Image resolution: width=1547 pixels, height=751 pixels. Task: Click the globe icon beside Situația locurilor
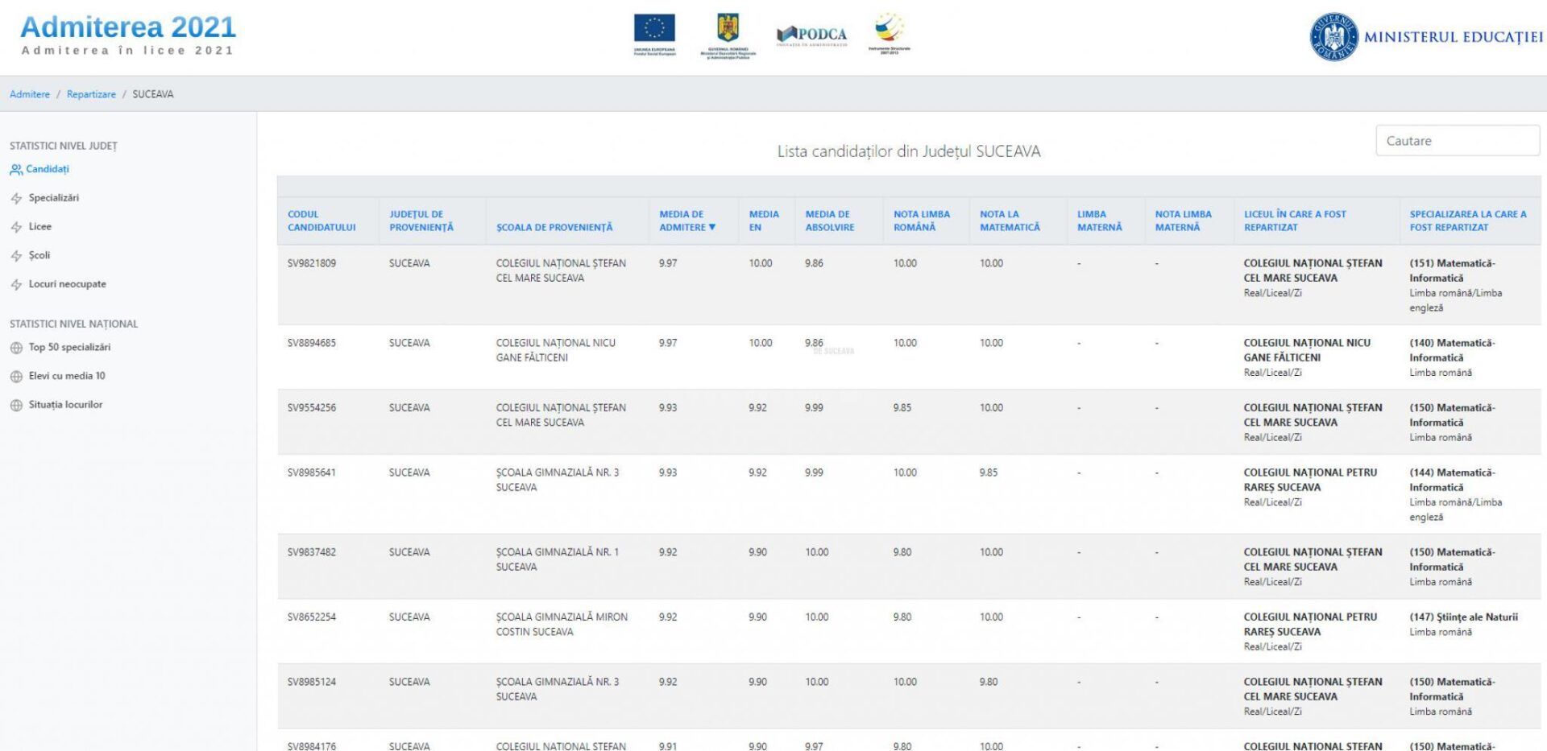tap(16, 406)
